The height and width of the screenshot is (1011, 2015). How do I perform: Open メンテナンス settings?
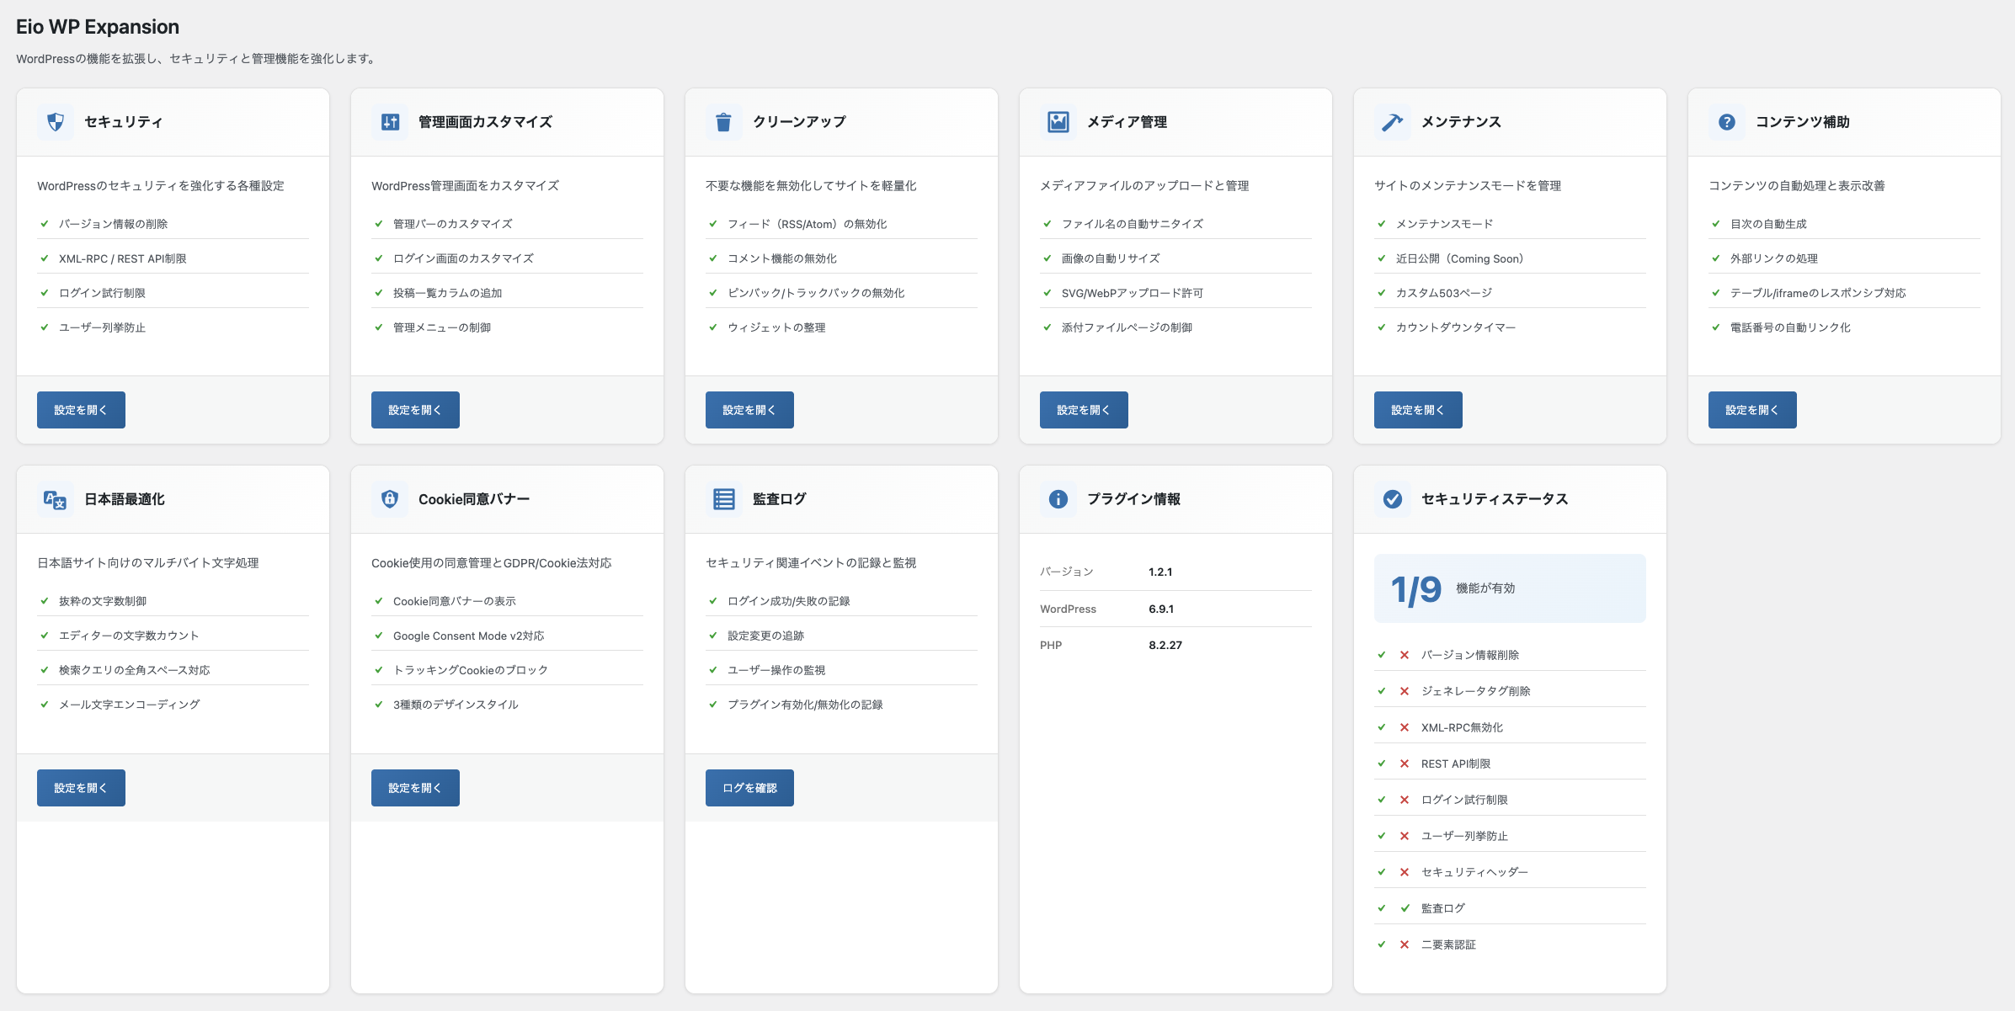pyautogui.click(x=1418, y=410)
